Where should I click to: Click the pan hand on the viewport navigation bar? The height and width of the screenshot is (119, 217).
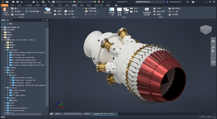[x=213, y=47]
